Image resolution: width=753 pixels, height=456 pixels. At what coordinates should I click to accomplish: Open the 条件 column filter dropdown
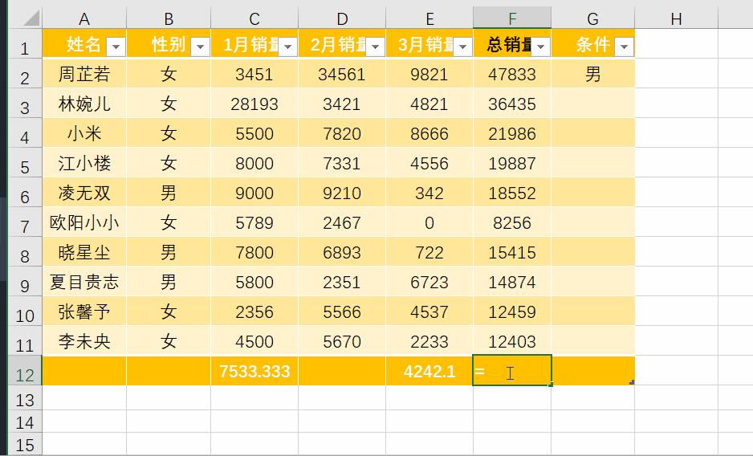pyautogui.click(x=625, y=47)
